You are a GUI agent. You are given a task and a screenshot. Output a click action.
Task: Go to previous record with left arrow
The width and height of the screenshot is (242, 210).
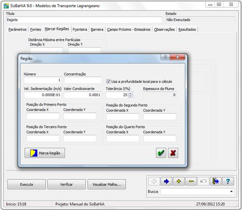[154, 181]
